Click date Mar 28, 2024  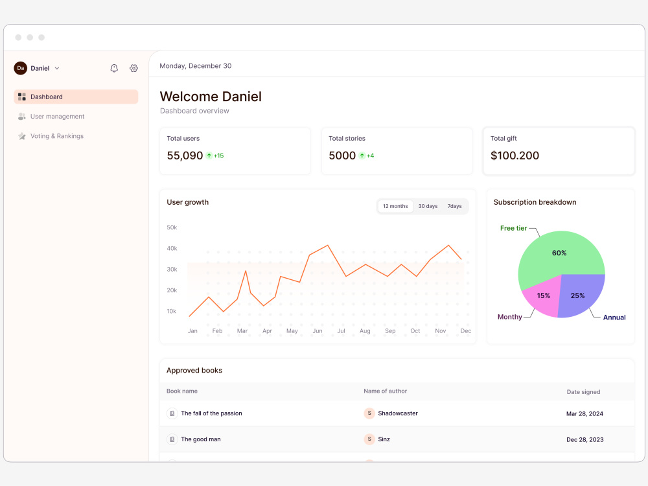pos(584,413)
